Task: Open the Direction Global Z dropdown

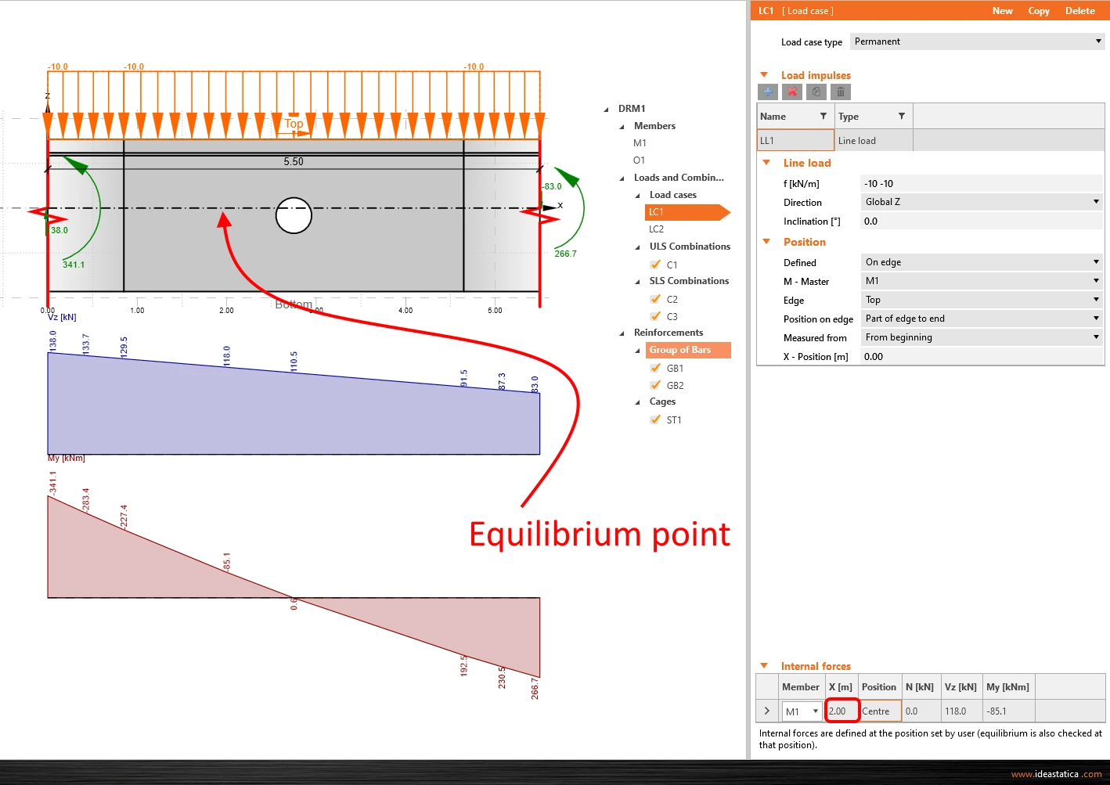Action: click(982, 202)
